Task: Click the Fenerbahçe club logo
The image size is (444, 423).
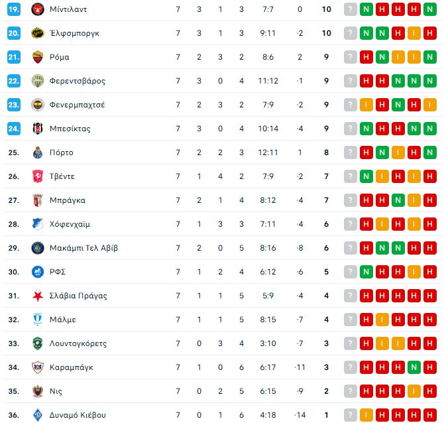Action: tap(38, 105)
